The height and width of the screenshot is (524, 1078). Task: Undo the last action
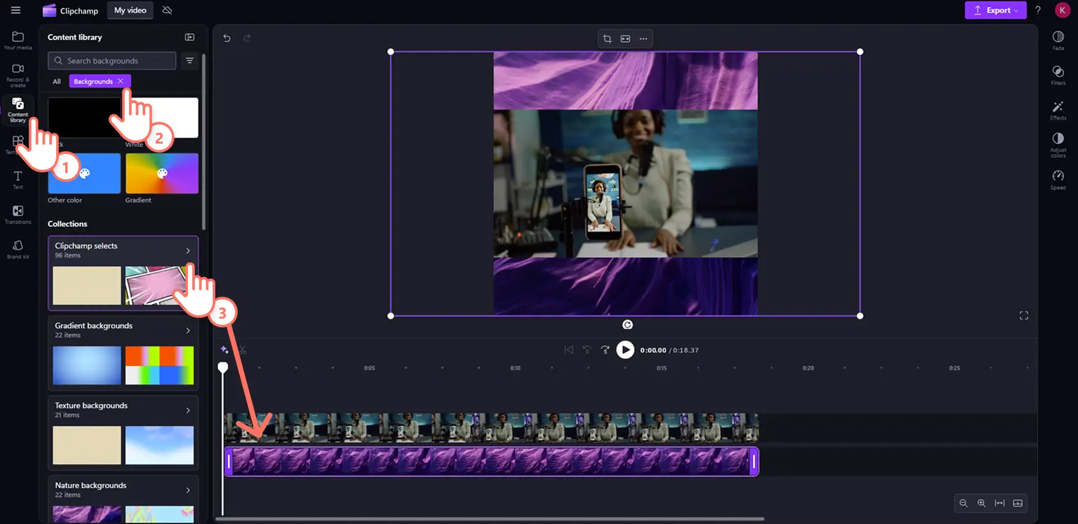[x=227, y=38]
